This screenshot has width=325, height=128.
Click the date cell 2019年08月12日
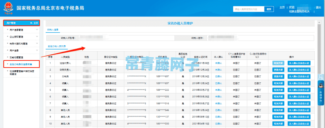coord(201,117)
